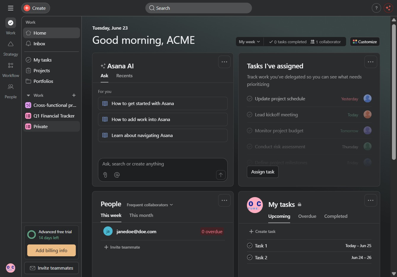Switch to Overdue tab in My tasks

tap(307, 216)
